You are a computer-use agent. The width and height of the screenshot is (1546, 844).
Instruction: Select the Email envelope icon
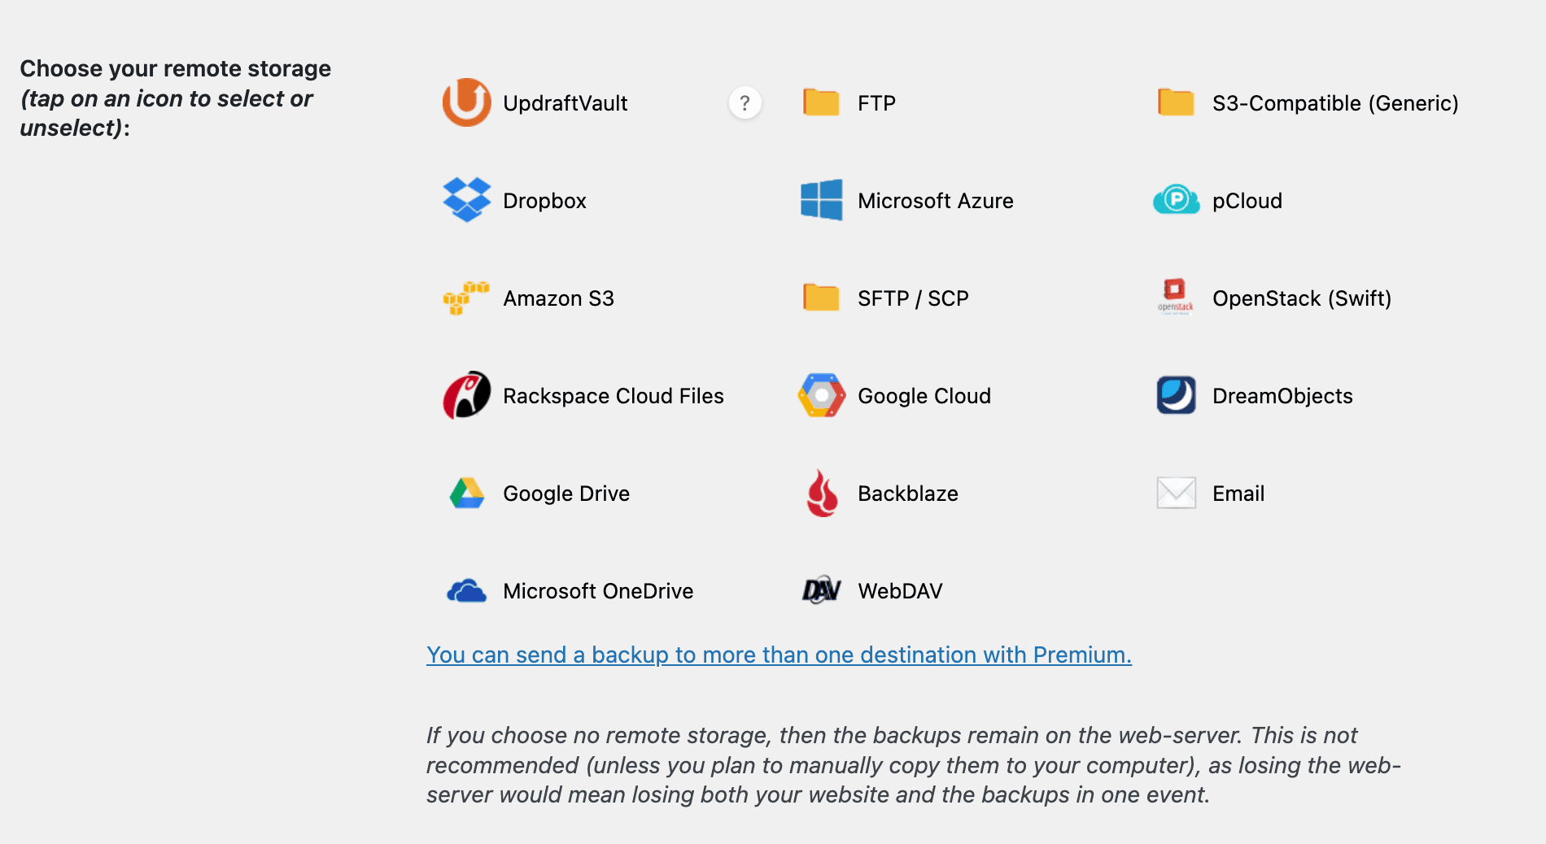point(1176,493)
